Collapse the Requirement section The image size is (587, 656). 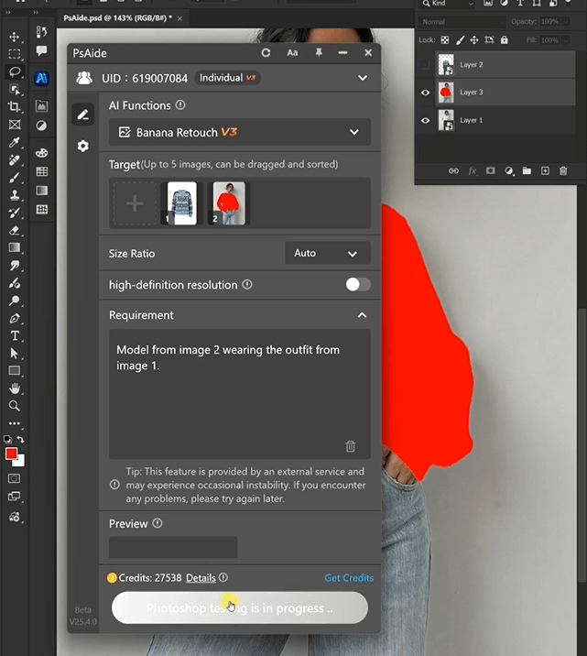[x=362, y=315]
